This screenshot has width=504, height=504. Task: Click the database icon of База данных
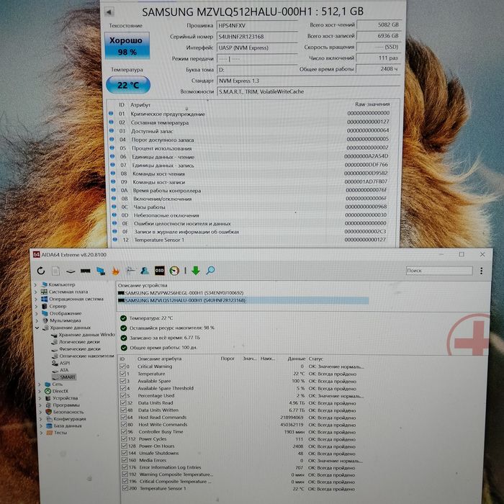pos(49,426)
